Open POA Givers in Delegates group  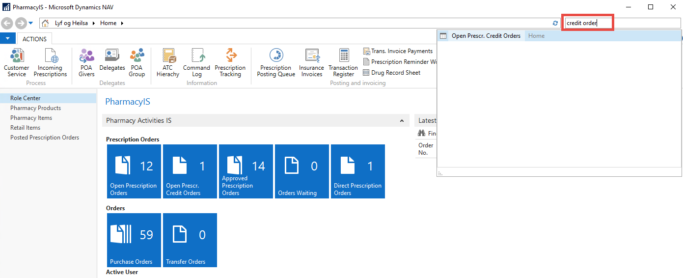(x=86, y=62)
